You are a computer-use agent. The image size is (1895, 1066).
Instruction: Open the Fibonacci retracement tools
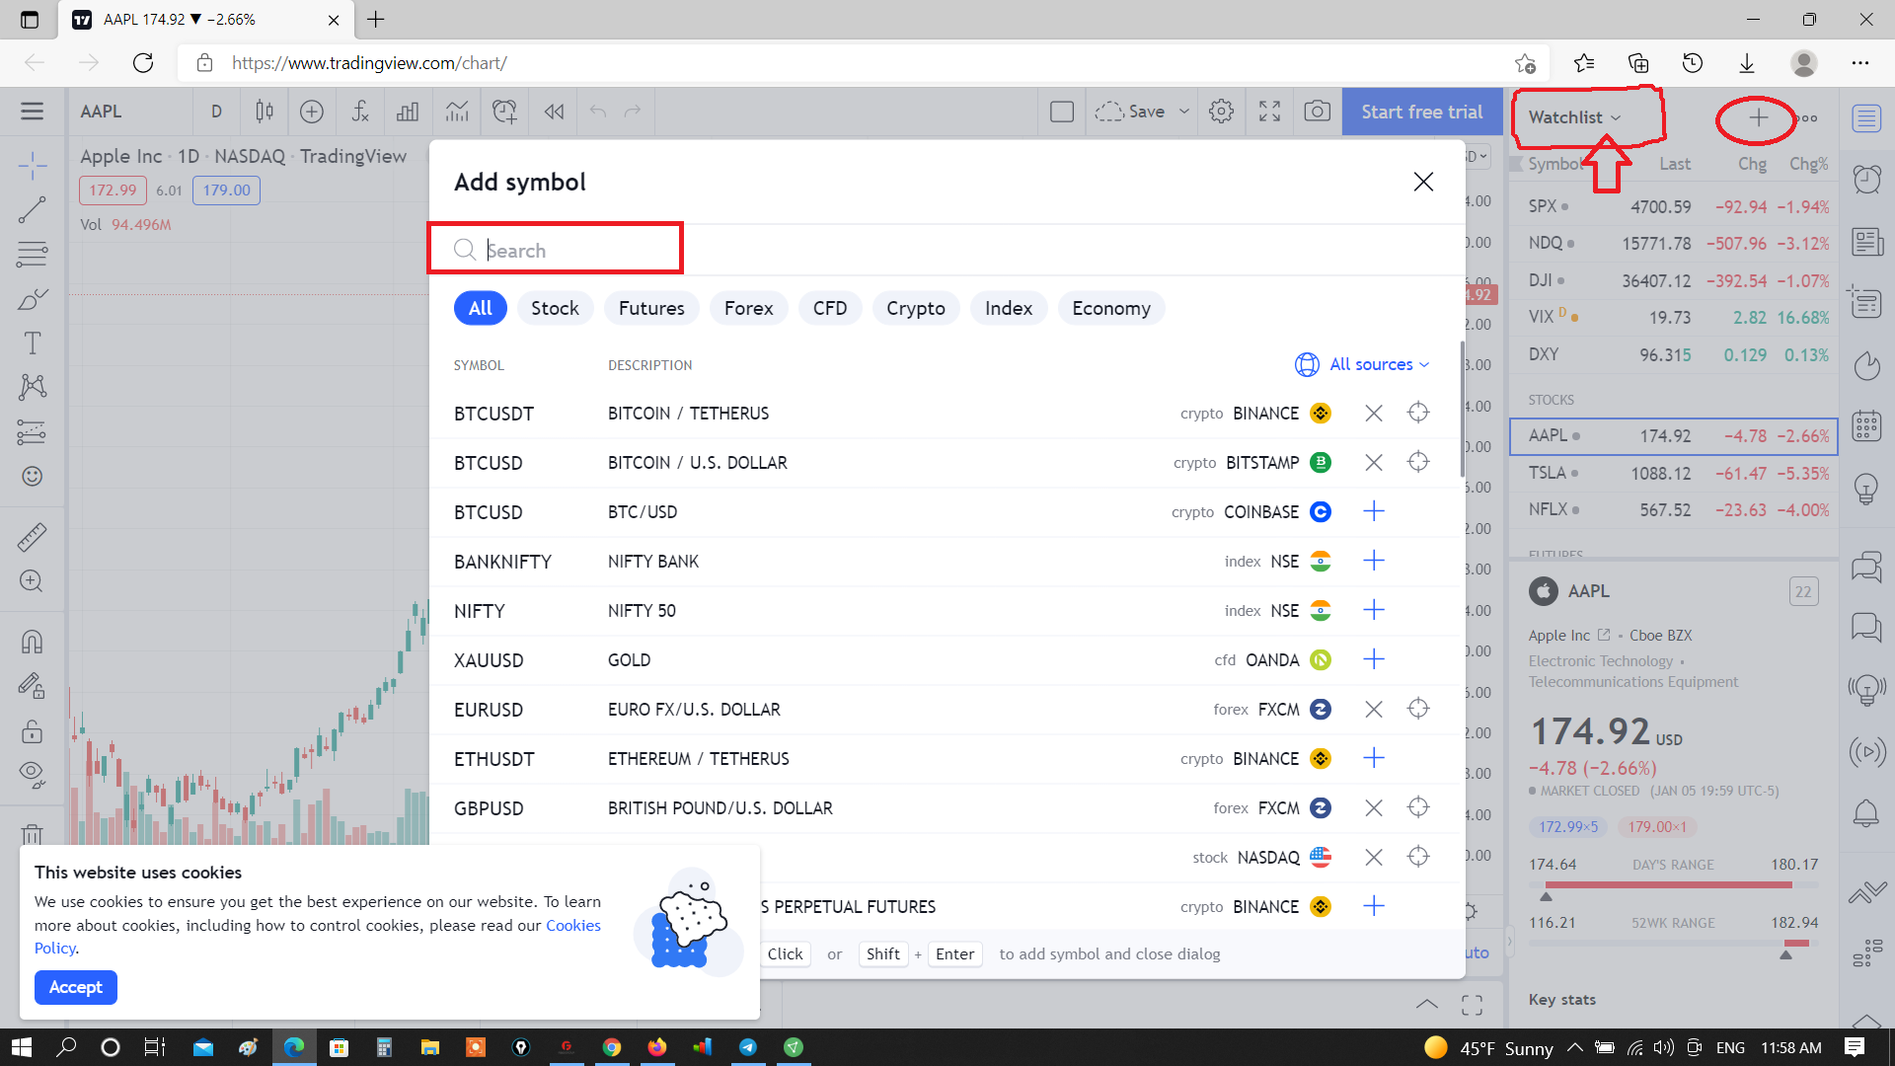tap(32, 254)
